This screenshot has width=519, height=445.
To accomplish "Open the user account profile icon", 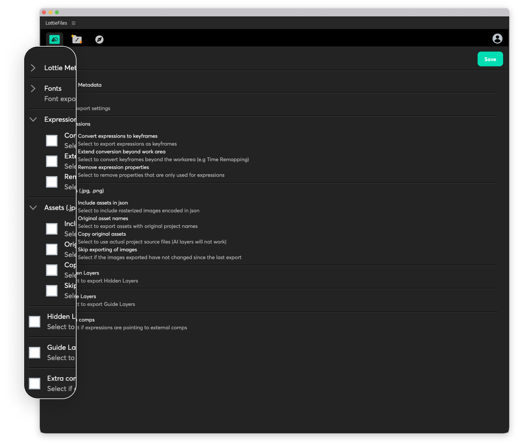I will (497, 39).
